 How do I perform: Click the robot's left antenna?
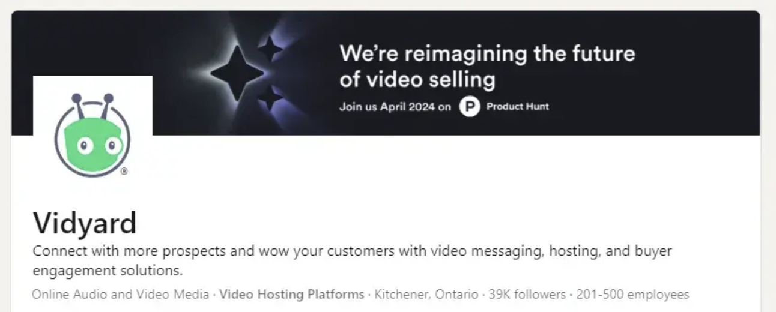(x=79, y=107)
